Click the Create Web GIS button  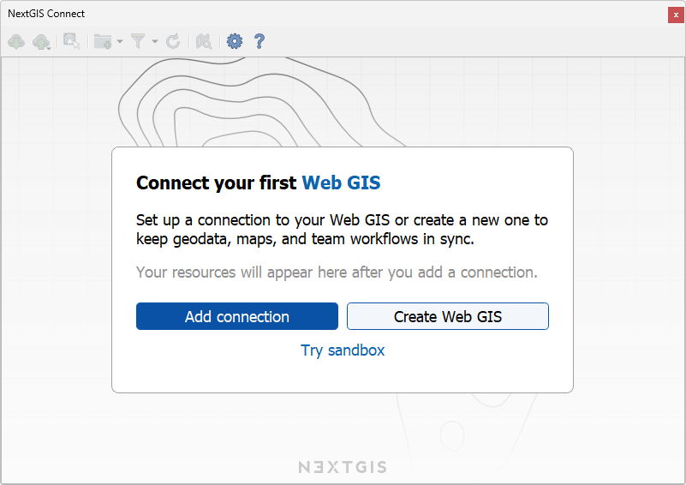[x=448, y=316]
